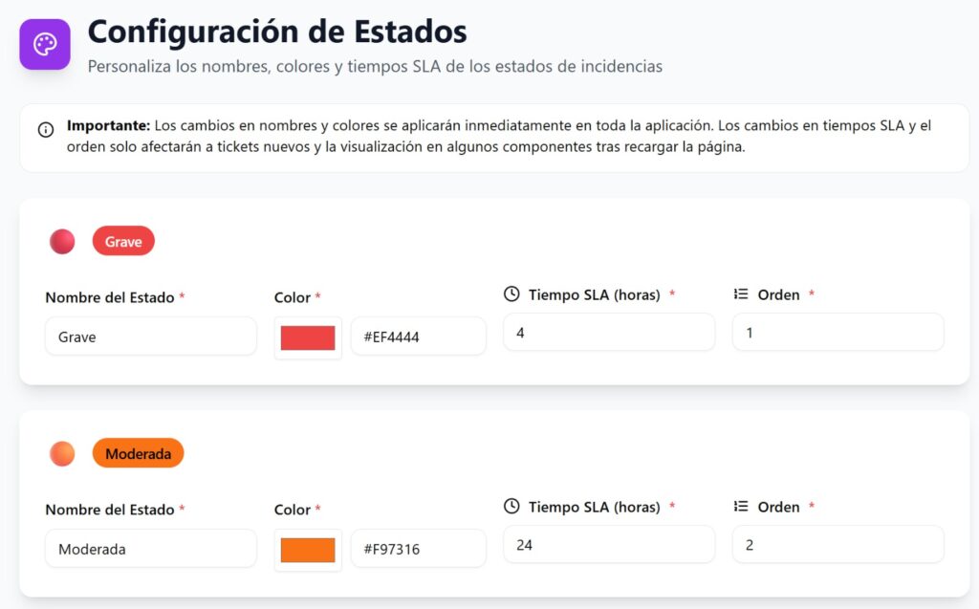Click the Grave state name input field
Screen dimensions: 979x609
click(151, 337)
